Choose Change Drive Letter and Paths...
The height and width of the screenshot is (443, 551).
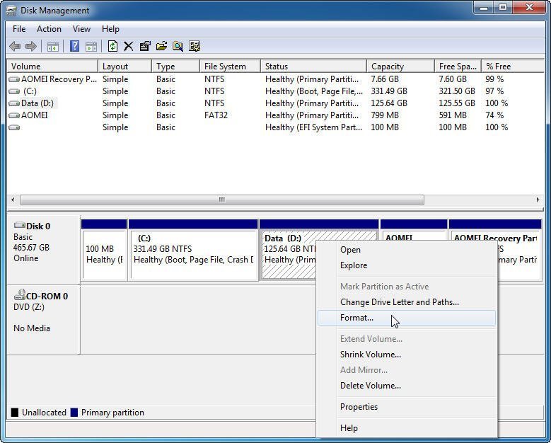click(x=399, y=302)
